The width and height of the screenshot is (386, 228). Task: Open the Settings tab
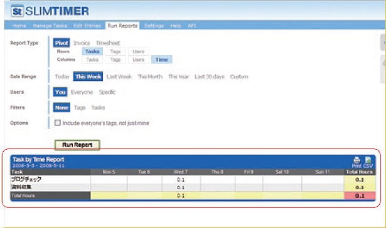(x=154, y=26)
